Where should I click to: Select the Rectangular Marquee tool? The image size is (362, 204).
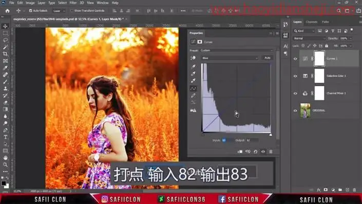click(x=5, y=33)
